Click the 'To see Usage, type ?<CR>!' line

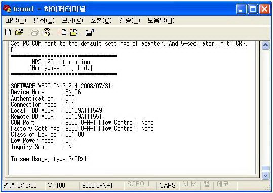tap(49, 159)
